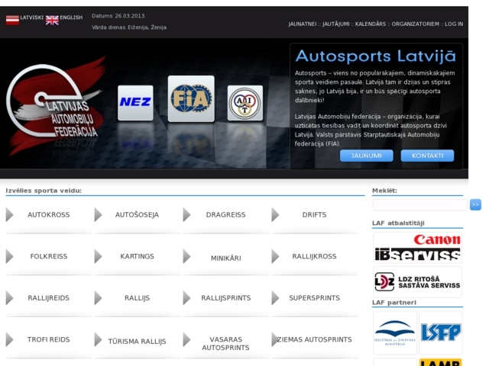
Task: Select AUTOŠOSEJA sport type
Action: click(x=137, y=215)
